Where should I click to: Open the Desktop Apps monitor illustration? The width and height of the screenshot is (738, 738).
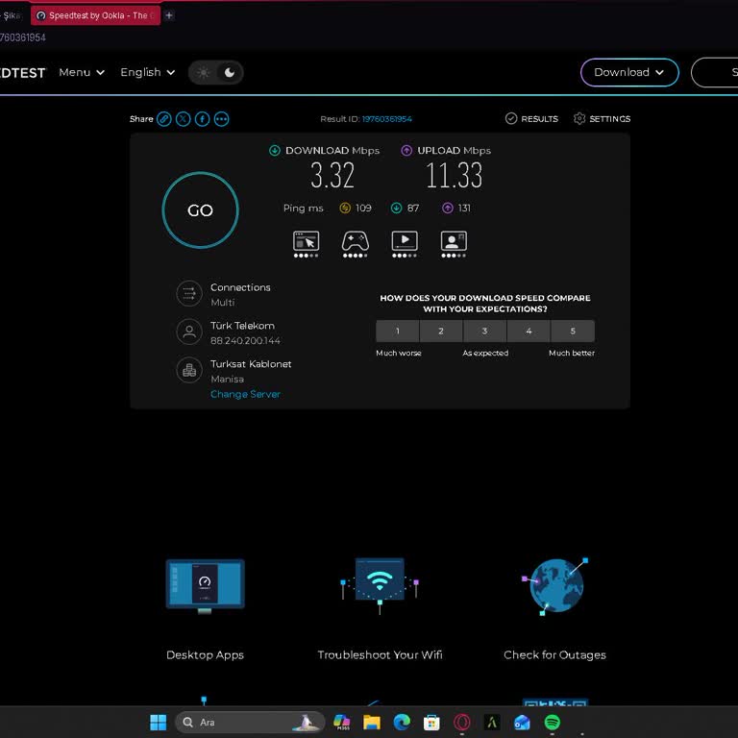(x=206, y=586)
